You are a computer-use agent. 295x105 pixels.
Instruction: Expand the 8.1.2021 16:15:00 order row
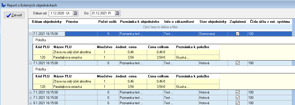click(30, 103)
